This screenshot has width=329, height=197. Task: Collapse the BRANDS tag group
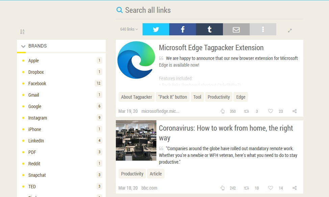(23, 46)
